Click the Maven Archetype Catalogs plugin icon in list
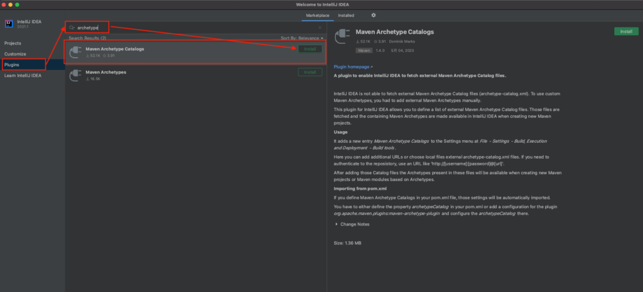 pos(75,52)
